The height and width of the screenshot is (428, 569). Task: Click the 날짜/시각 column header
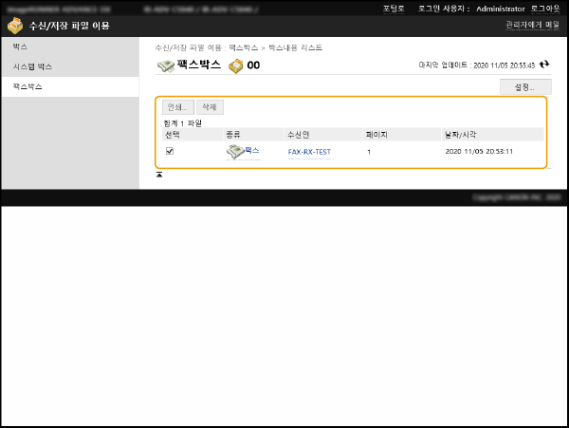click(461, 135)
